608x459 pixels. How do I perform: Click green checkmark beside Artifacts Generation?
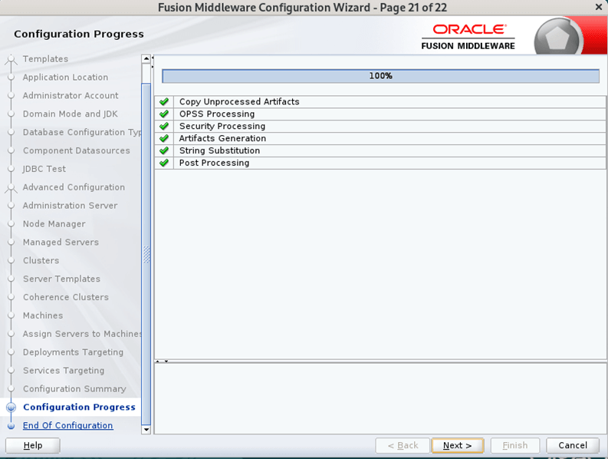164,138
